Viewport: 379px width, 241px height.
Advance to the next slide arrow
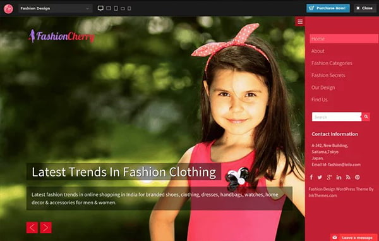pos(46,228)
